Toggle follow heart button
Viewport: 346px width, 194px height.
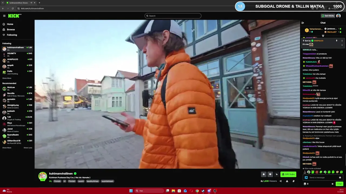click(x=270, y=174)
